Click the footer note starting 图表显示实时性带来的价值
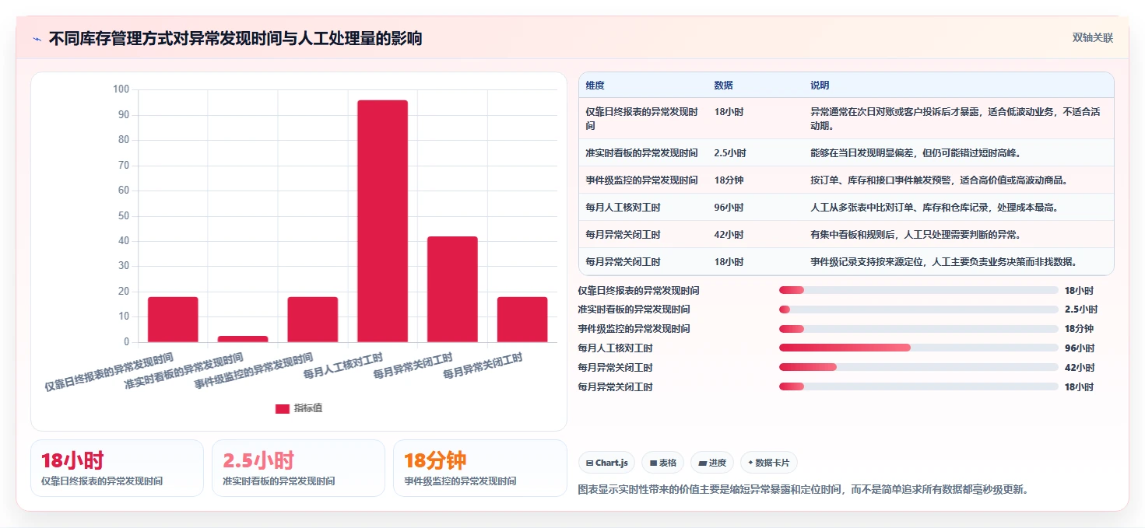The width and height of the screenshot is (1145, 528). click(803, 490)
